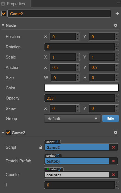
Task: Open the script link icon above Game2
Action: [56, 142]
